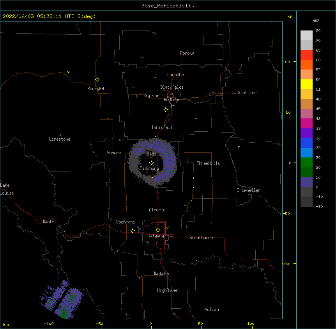Click the yellow diamond marker above RockyMH
The height and width of the screenshot is (329, 336).
click(97, 80)
